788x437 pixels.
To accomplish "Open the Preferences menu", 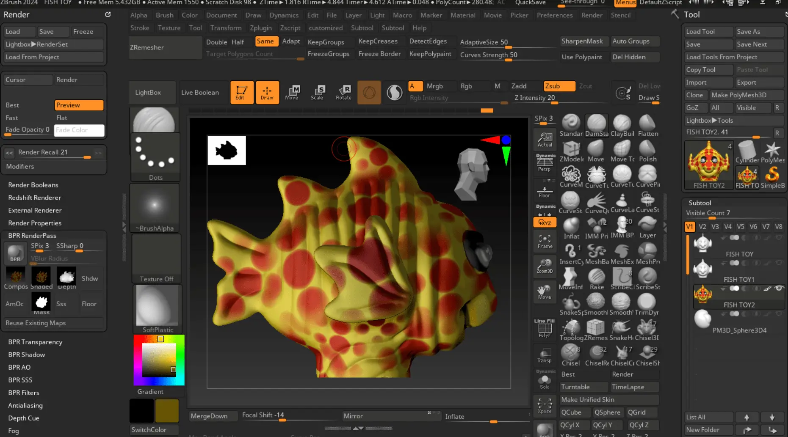I will pos(554,15).
